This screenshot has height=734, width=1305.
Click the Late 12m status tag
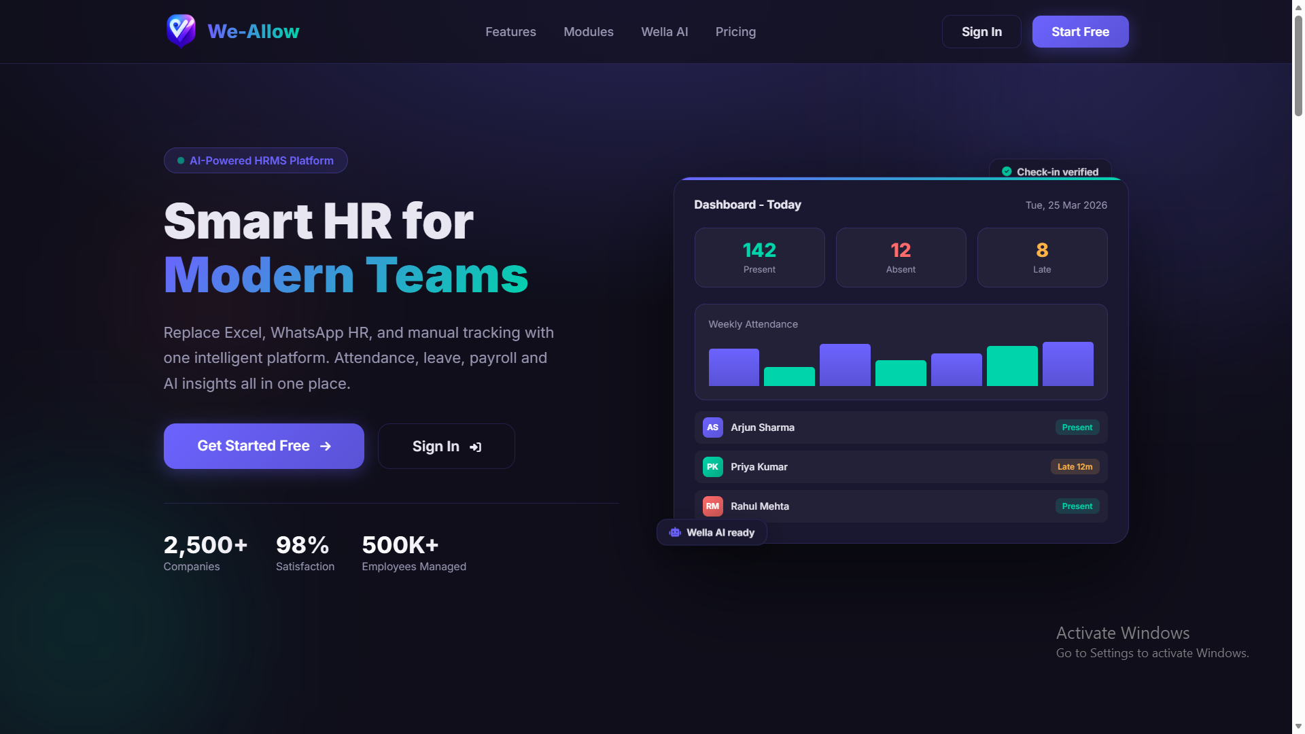click(x=1075, y=467)
